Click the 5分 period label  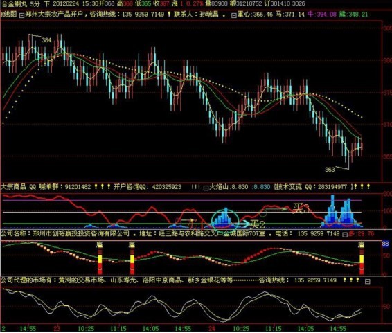(35, 3)
